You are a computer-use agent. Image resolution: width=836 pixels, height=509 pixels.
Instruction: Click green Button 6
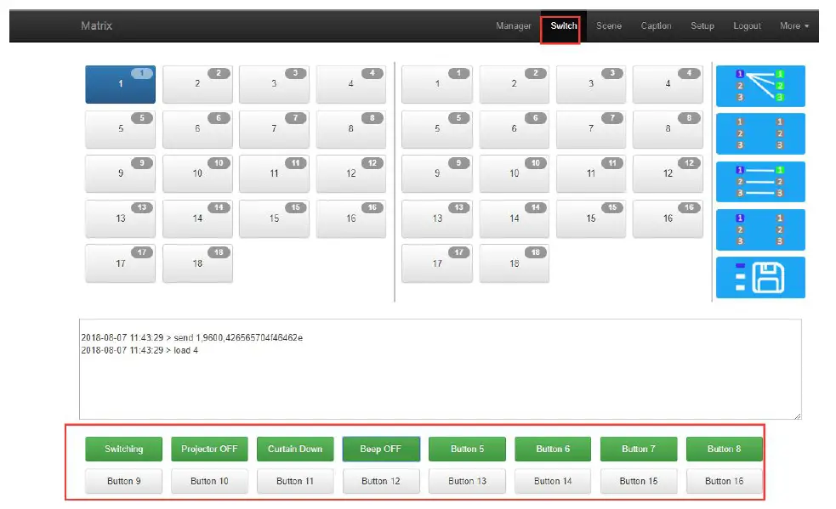[x=553, y=449]
